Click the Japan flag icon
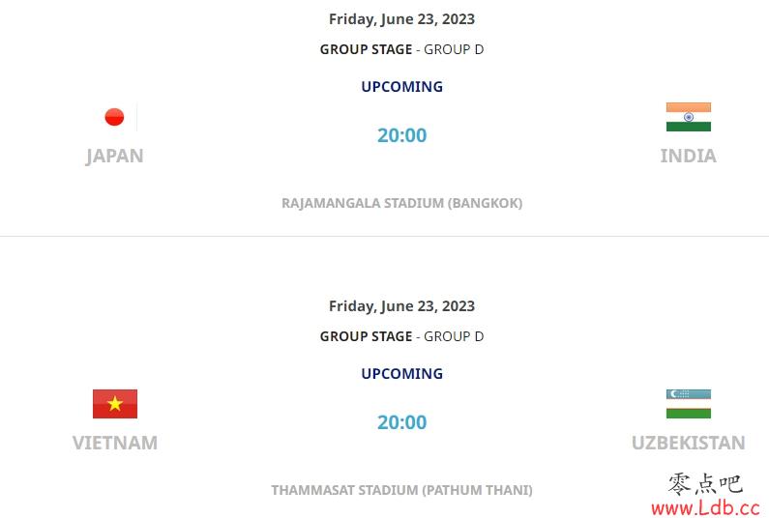This screenshot has width=769, height=518. (115, 117)
